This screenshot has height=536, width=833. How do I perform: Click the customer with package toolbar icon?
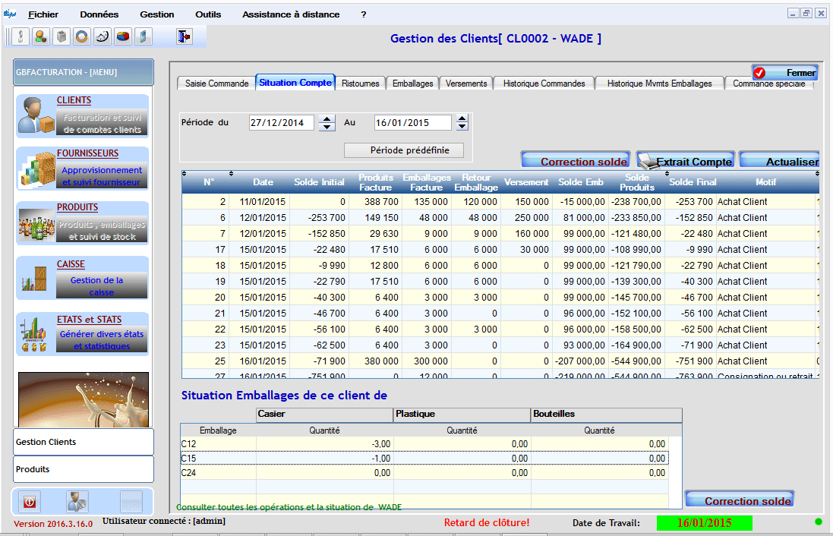pyautogui.click(x=40, y=36)
